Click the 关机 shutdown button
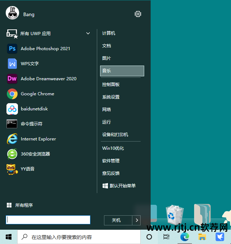 tap(118, 220)
